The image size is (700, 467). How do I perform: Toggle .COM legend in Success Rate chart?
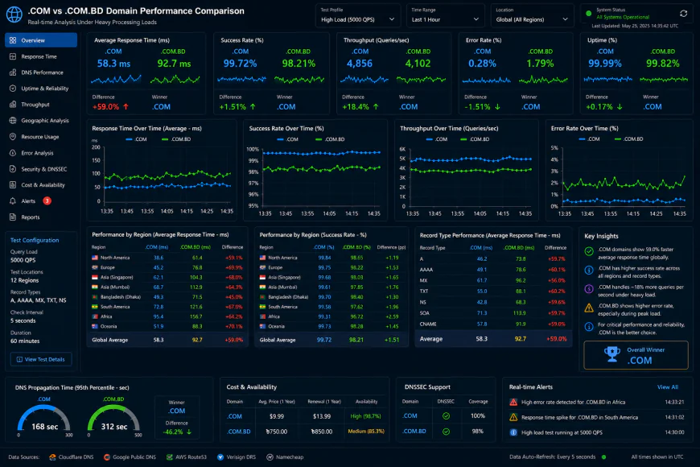(288, 139)
